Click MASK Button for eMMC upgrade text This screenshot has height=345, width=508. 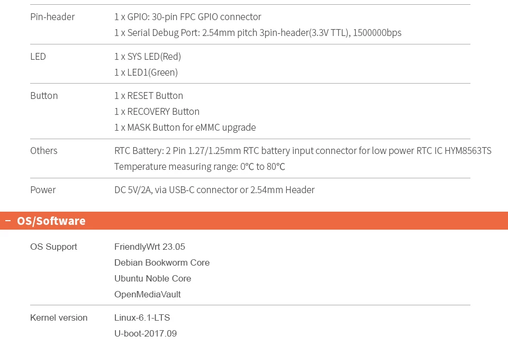pyautogui.click(x=185, y=128)
